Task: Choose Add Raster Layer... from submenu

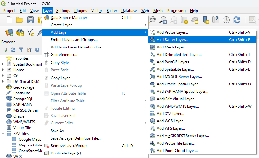Action: pos(202,40)
